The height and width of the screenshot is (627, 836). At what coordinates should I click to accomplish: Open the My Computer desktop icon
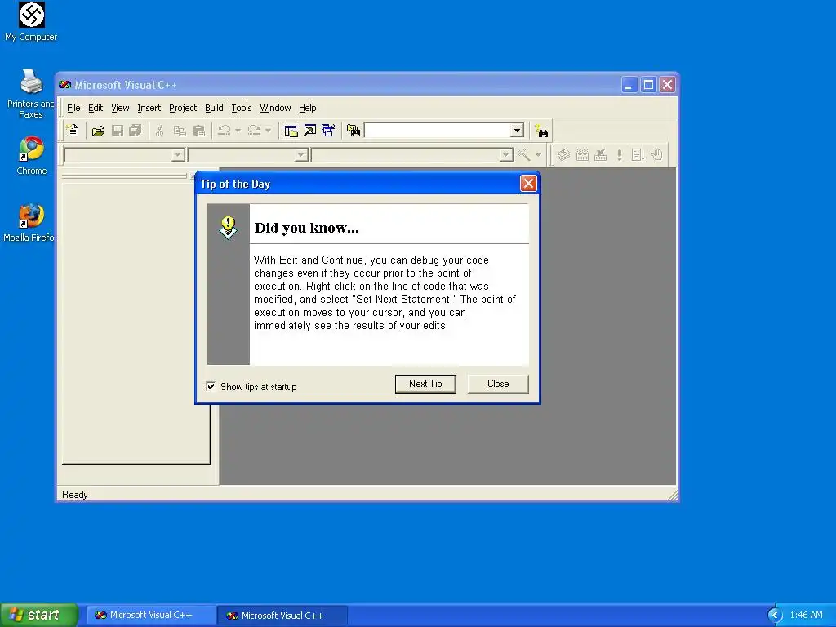(x=31, y=22)
